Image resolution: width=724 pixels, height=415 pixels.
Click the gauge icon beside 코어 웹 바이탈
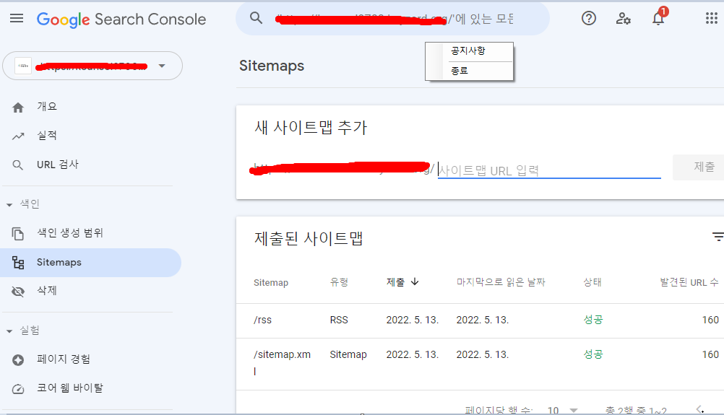pos(18,389)
